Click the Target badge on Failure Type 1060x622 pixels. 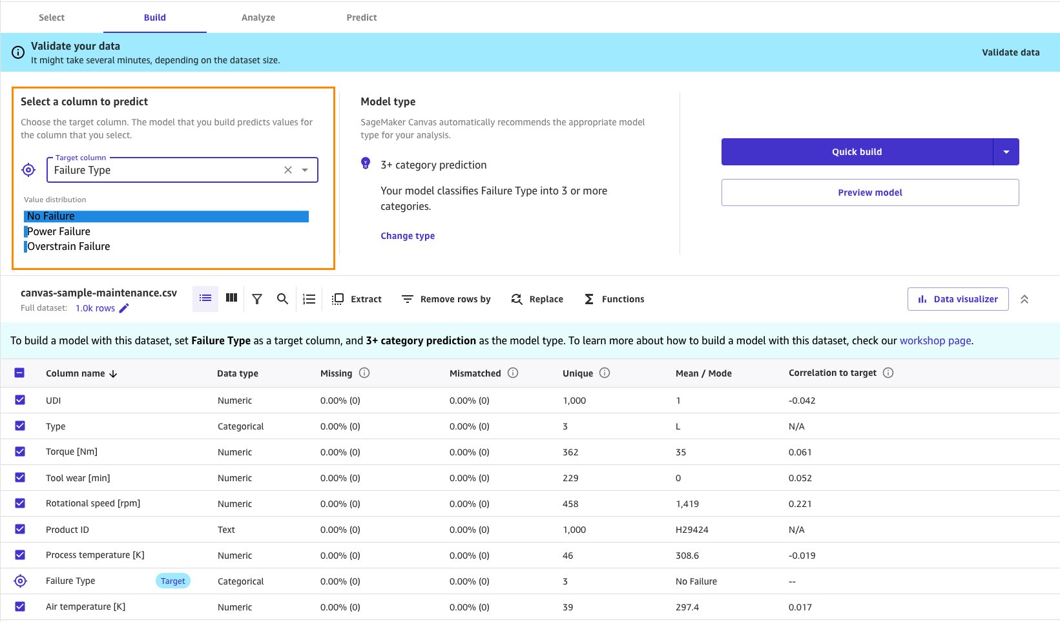[173, 581]
